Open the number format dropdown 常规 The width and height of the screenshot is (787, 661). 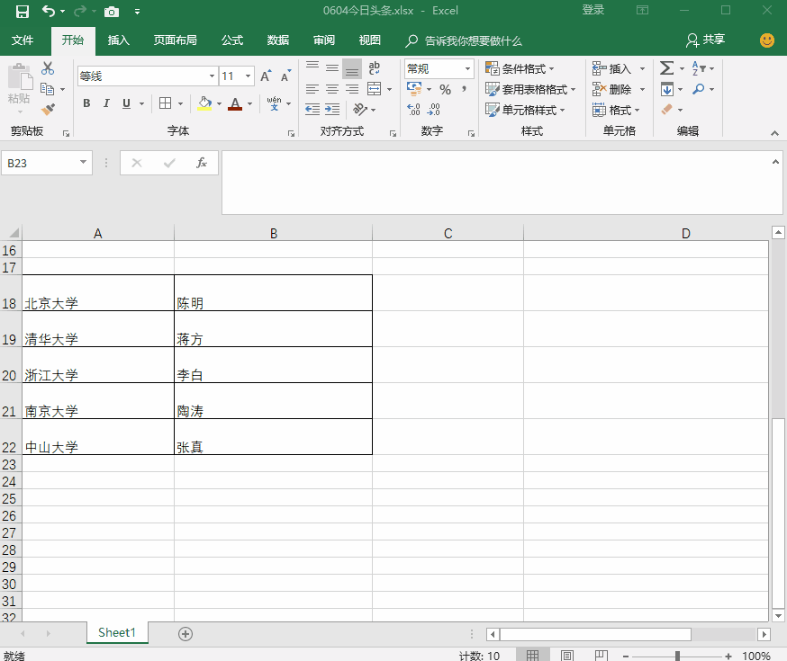tap(467, 68)
